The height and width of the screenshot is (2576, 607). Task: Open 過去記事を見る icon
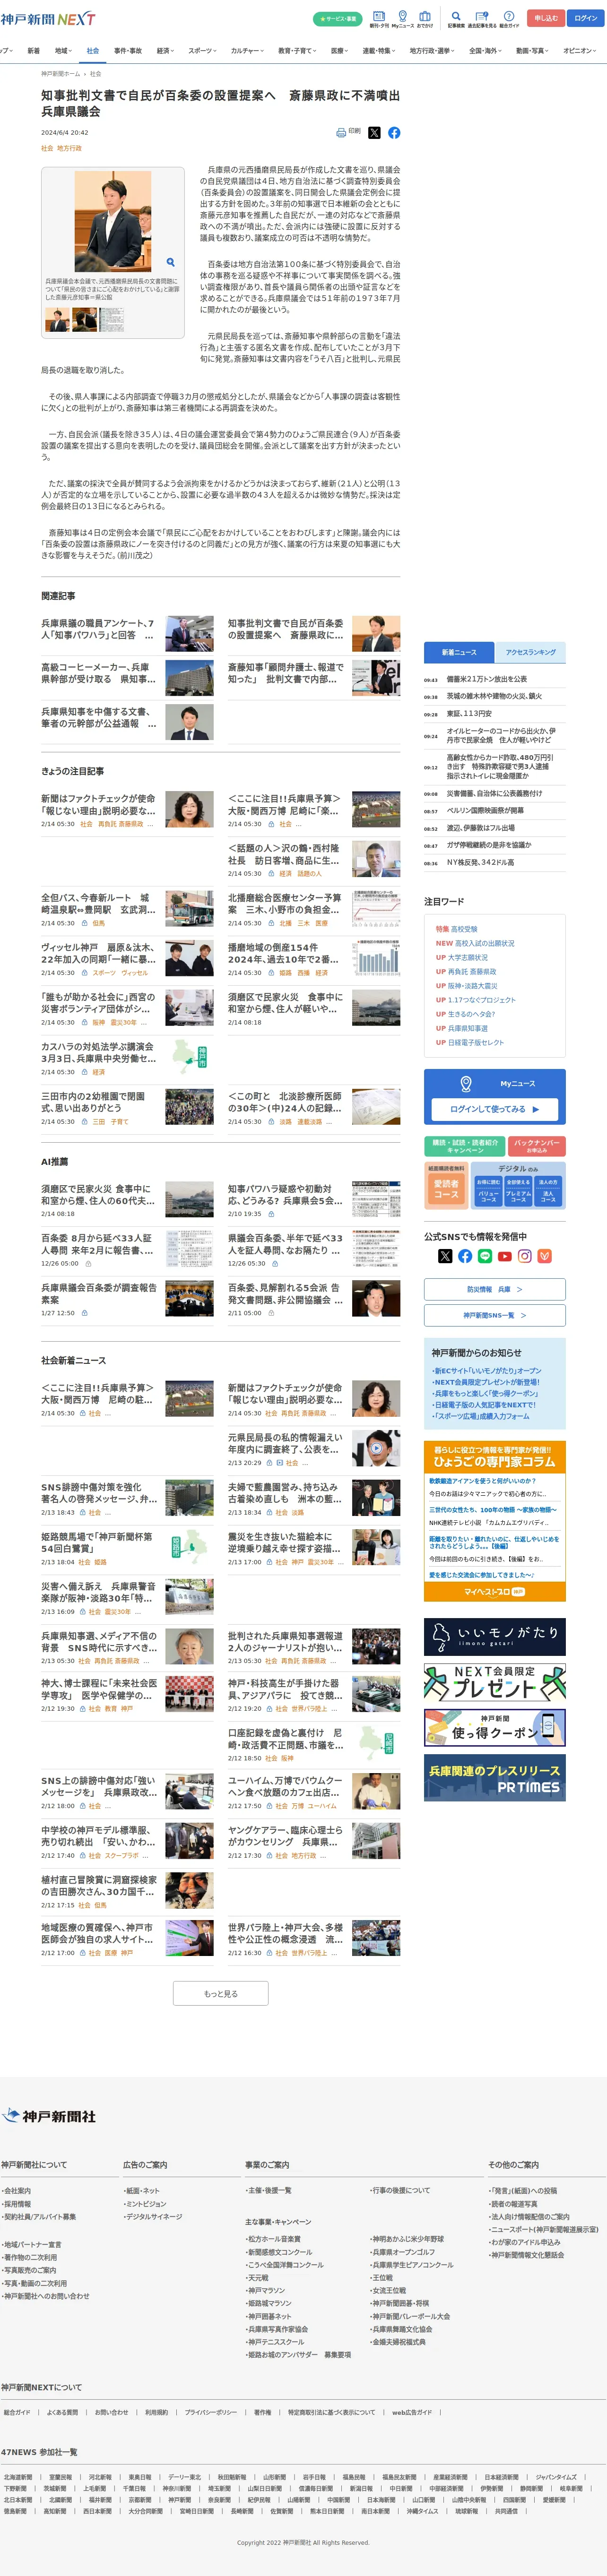point(482,18)
